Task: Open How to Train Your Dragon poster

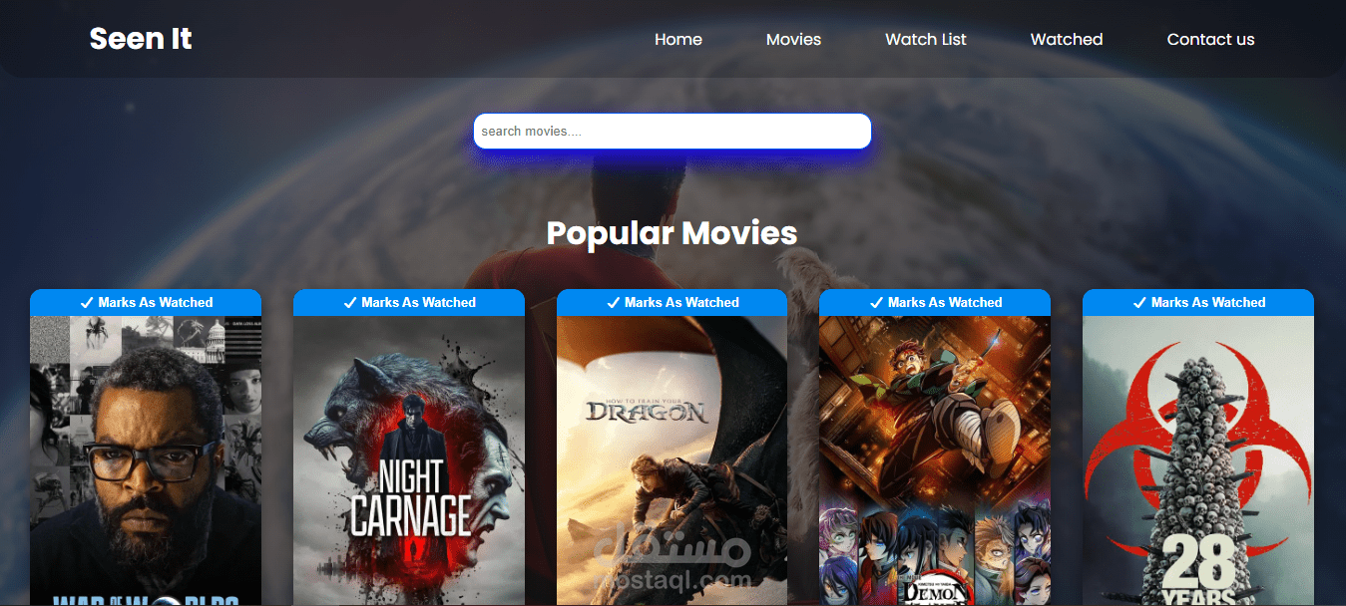Action: tap(673, 460)
